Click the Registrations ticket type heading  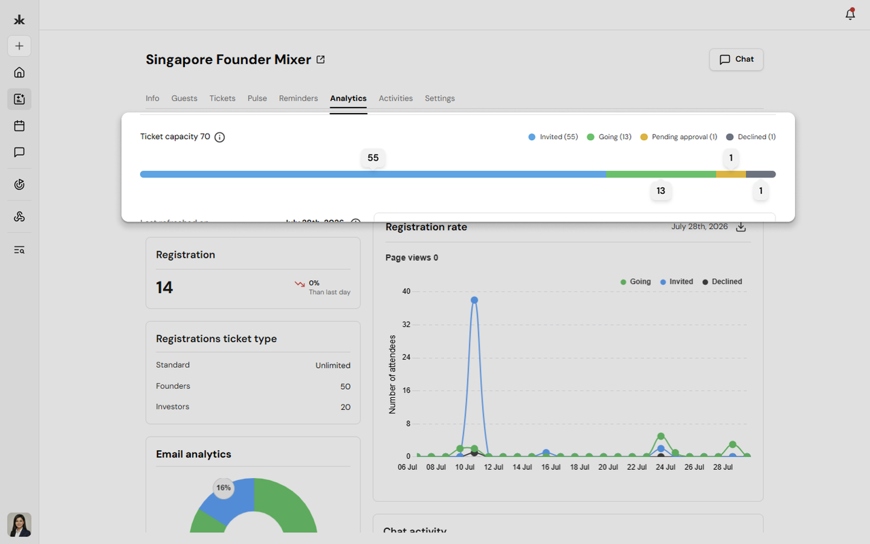(x=216, y=339)
